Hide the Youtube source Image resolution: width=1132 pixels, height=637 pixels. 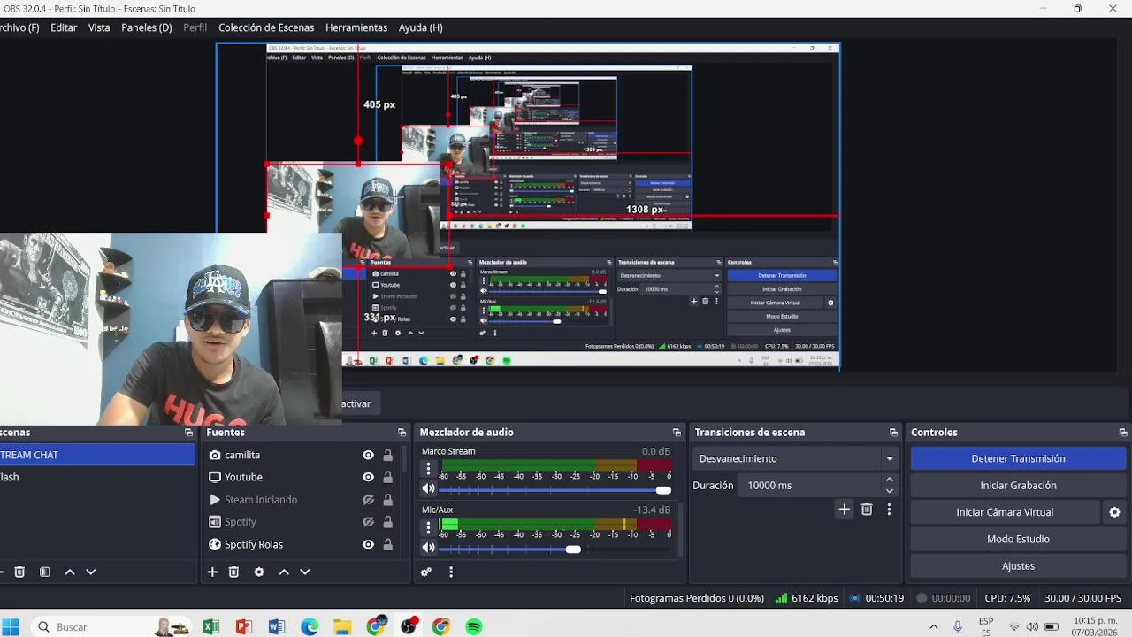tap(368, 478)
